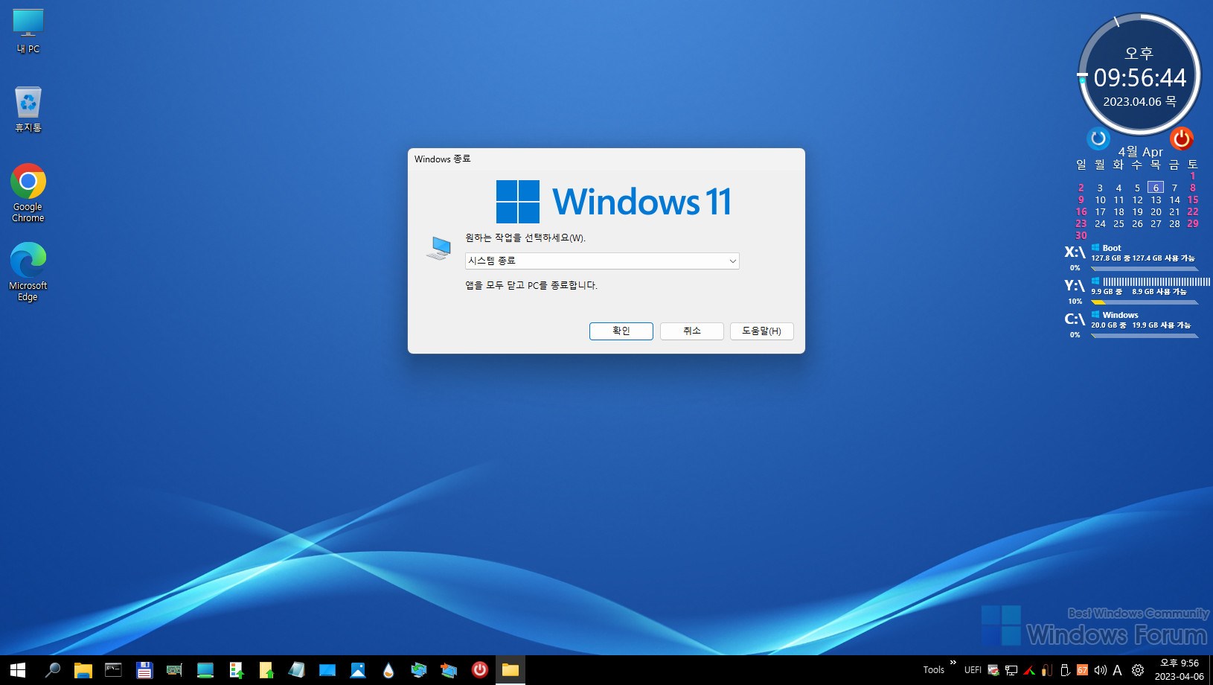This screenshot has height=685, width=1213.
Task: Open File Explorer from the taskbar
Action: (83, 670)
